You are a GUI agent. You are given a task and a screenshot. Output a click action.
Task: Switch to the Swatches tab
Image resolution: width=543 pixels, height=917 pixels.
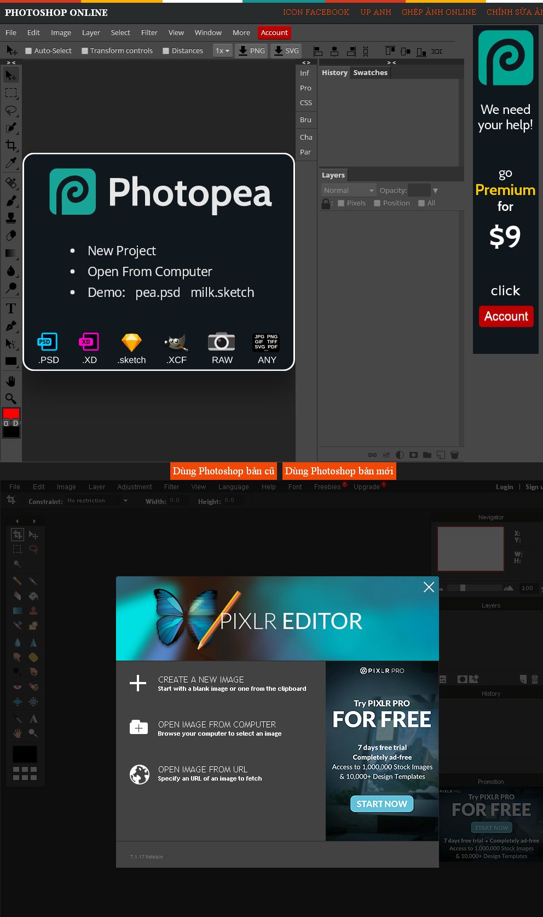coord(371,73)
